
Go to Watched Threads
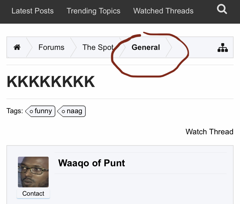point(163,11)
